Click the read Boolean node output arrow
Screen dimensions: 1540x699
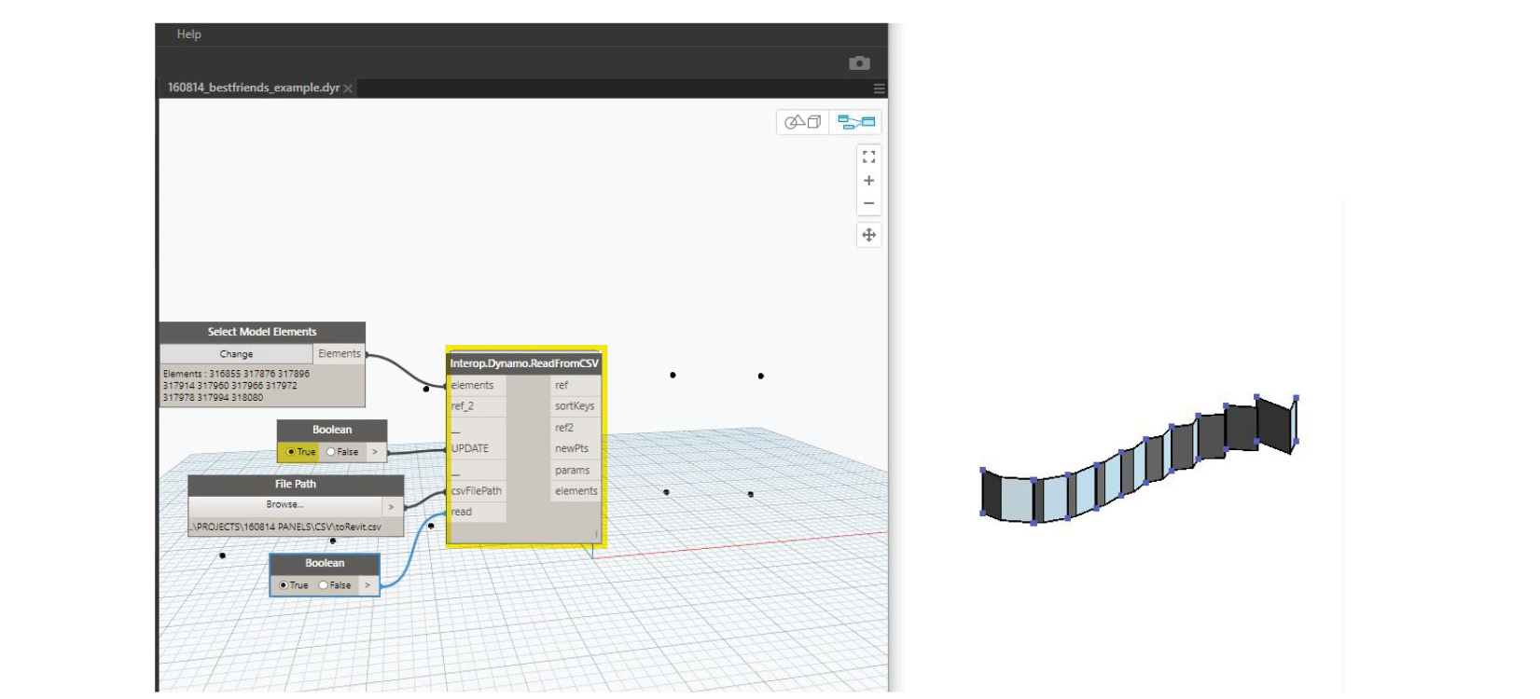click(368, 585)
